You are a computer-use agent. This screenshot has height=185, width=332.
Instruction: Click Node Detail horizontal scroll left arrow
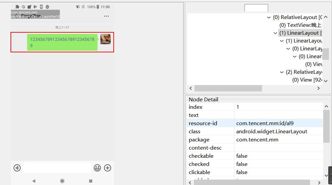click(190, 183)
